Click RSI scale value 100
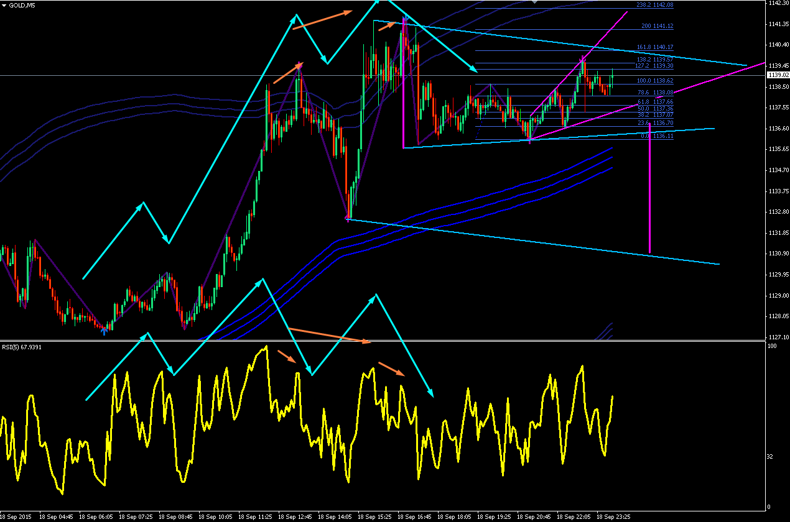The width and height of the screenshot is (790, 522). [x=773, y=346]
